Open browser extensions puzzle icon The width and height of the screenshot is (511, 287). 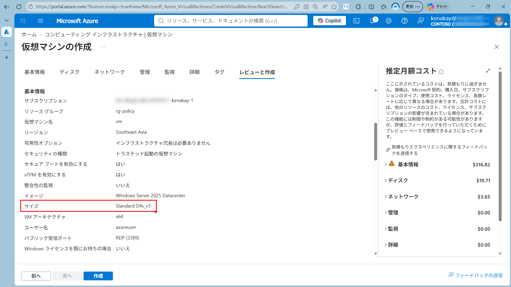[358, 7]
